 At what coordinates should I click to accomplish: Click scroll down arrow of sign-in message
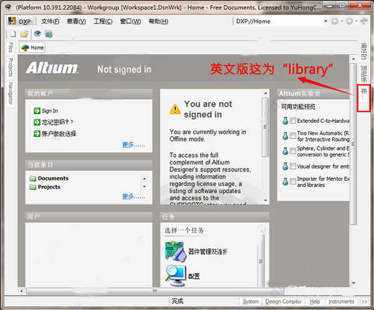point(266,200)
